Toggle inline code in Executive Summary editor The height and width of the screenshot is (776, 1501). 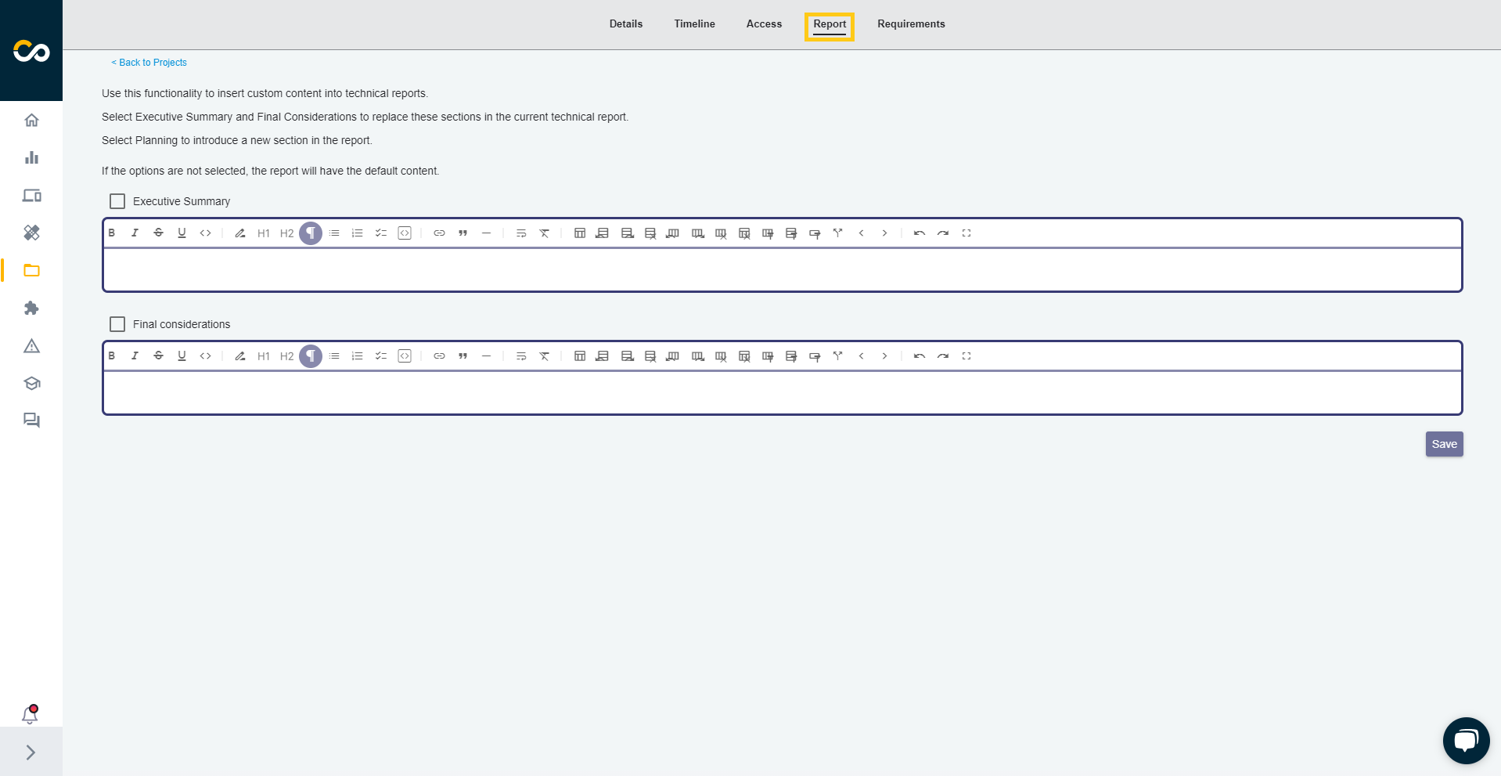click(x=205, y=233)
